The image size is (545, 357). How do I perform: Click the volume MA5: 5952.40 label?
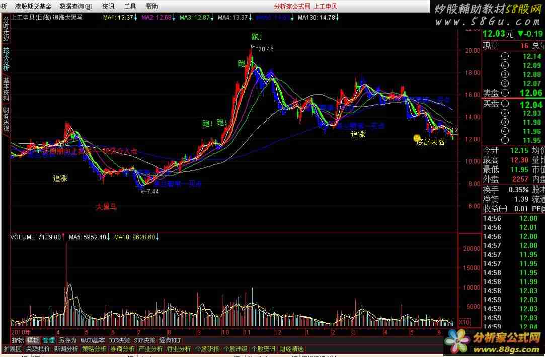pyautogui.click(x=90, y=237)
